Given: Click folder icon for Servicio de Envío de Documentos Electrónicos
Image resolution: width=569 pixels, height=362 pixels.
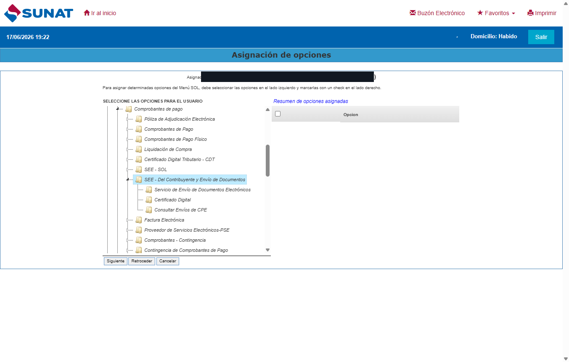Looking at the screenshot, I should click(x=149, y=190).
